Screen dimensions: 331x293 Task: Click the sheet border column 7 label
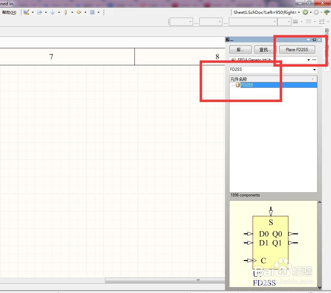[x=51, y=57]
